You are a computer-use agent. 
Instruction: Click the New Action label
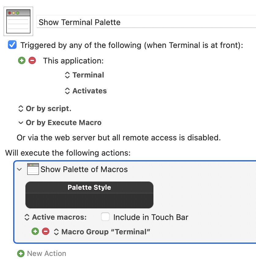point(47,254)
